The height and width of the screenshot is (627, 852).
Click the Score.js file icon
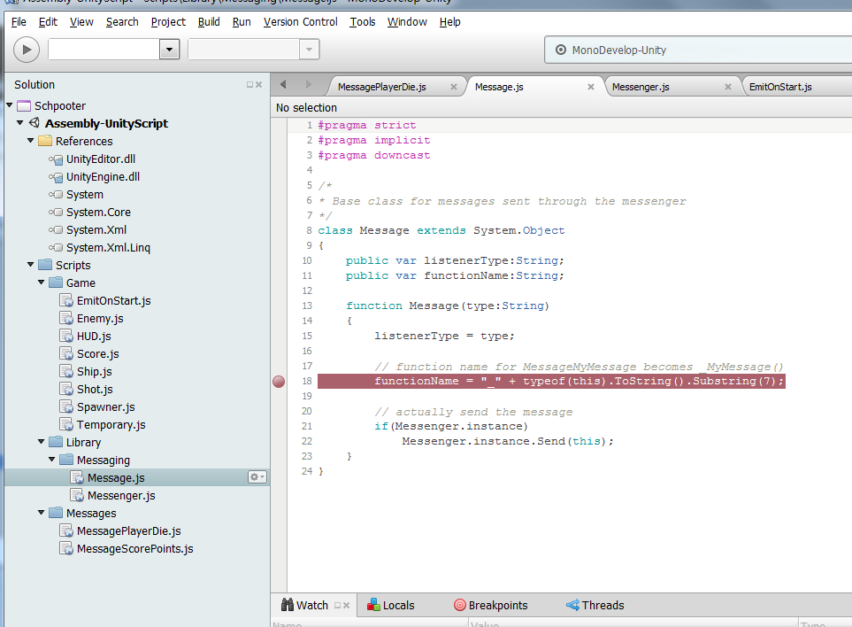coord(66,354)
